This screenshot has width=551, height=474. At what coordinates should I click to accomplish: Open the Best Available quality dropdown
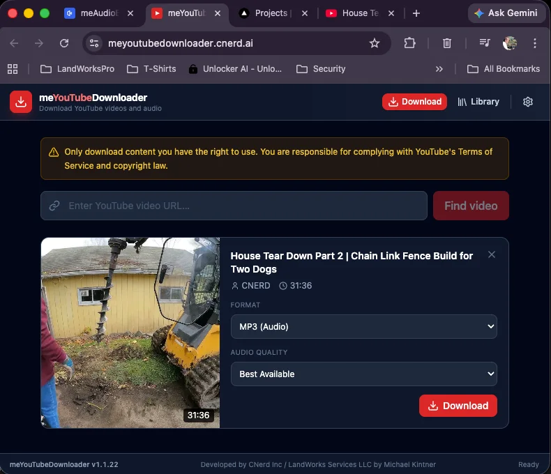point(363,374)
